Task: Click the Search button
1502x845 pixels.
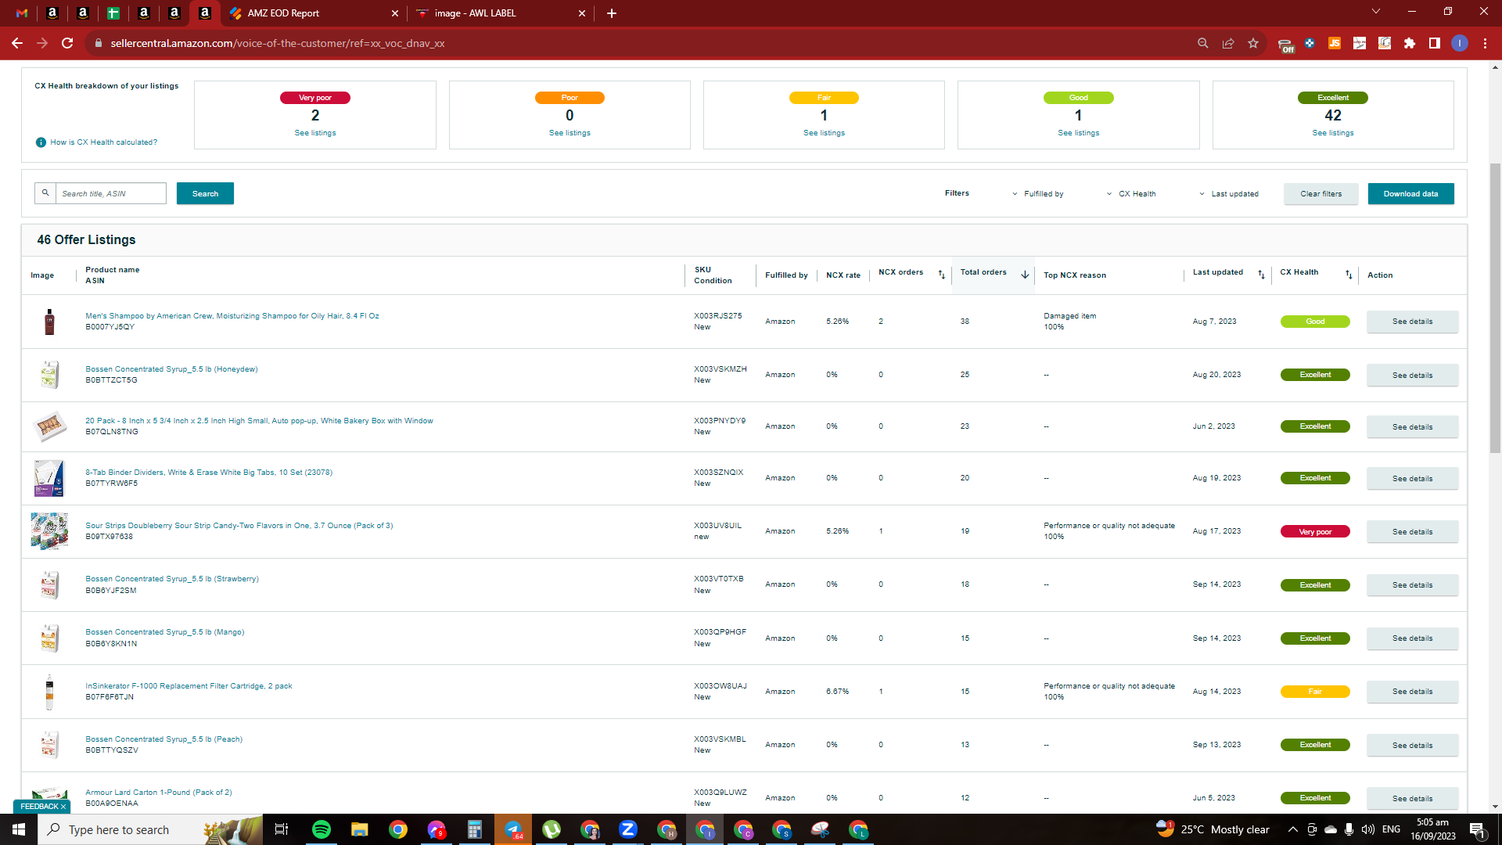Action: pyautogui.click(x=205, y=193)
